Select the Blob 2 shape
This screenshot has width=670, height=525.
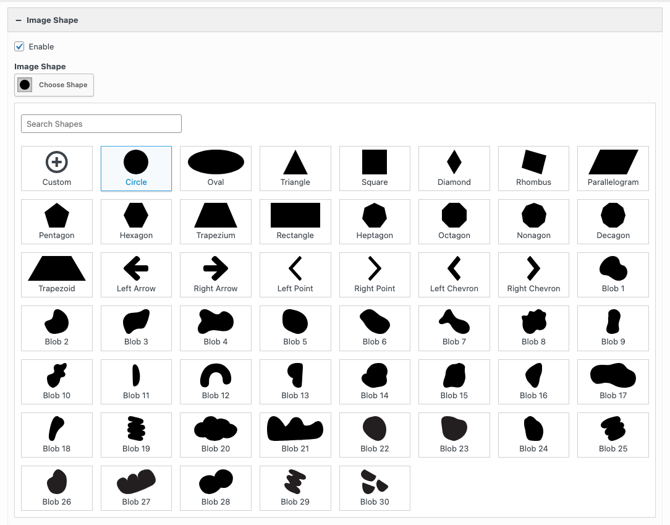click(57, 328)
